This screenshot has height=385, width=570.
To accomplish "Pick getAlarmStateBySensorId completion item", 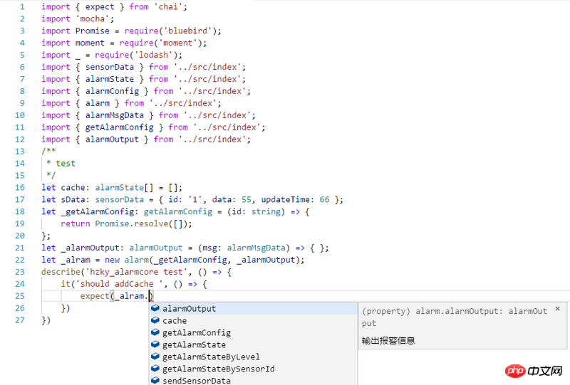I will 254,369.
